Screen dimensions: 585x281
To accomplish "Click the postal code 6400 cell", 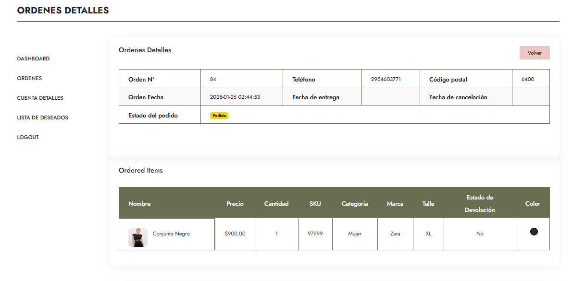I will (527, 79).
